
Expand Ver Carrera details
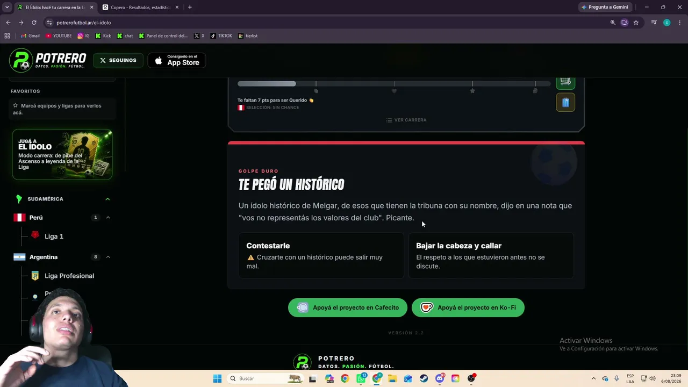coord(406,120)
